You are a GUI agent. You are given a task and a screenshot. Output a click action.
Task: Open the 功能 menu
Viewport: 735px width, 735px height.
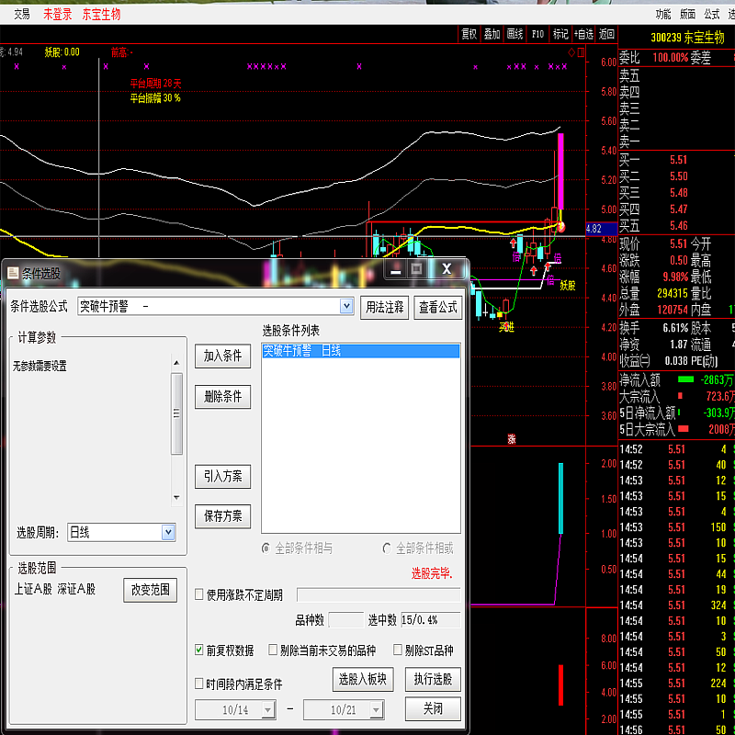pyautogui.click(x=663, y=14)
